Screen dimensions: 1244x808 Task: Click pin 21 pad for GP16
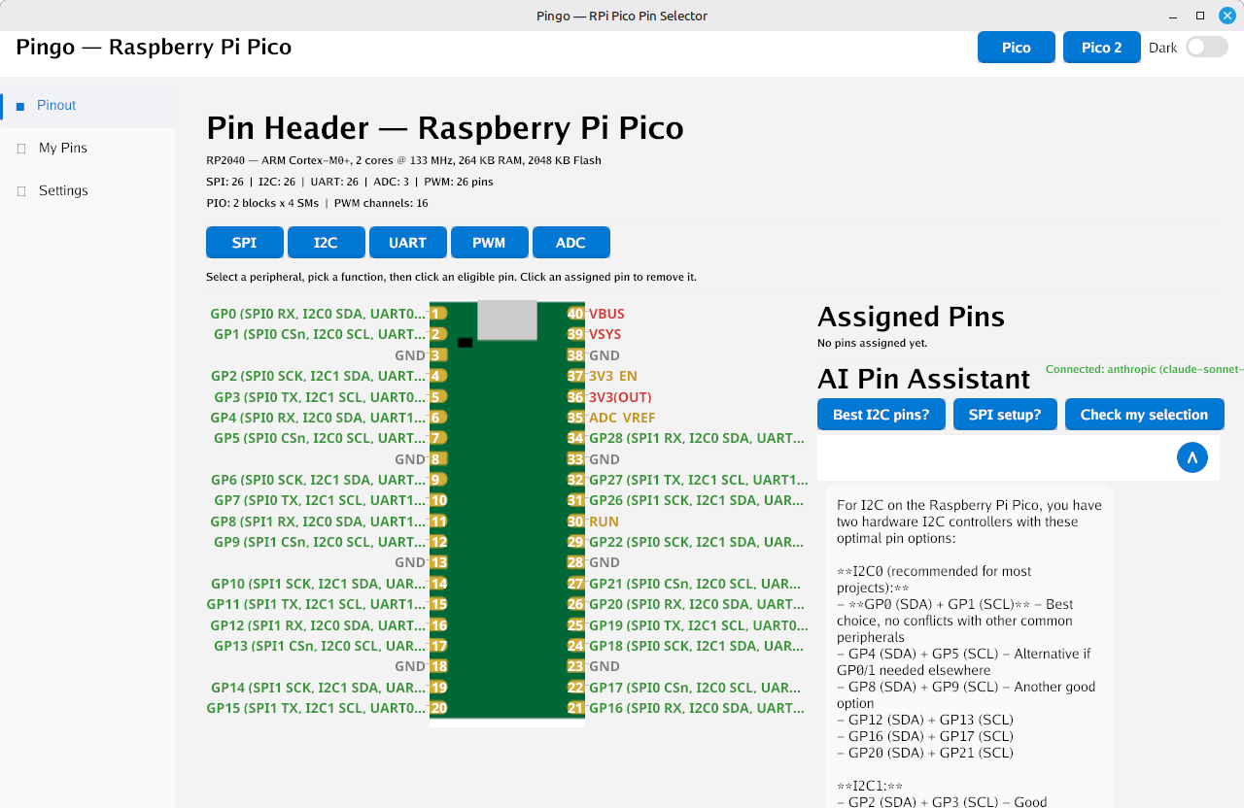click(x=576, y=708)
